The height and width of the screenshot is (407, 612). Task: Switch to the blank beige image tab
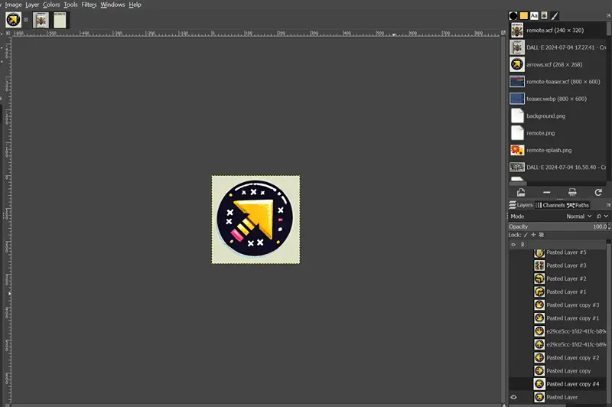click(60, 20)
